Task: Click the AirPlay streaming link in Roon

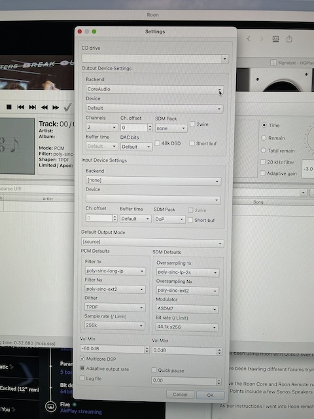Action: point(81,411)
